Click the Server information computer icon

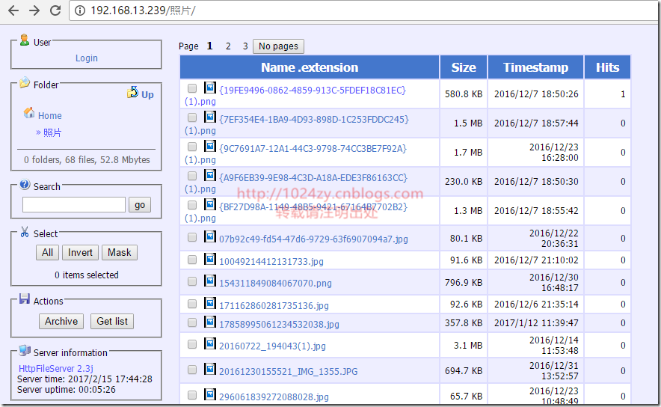point(25,350)
